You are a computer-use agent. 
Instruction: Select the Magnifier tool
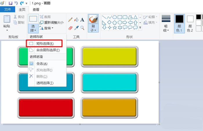(82, 28)
